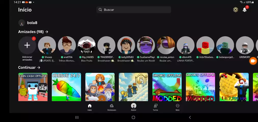Screen dimensions: 258x122
Task: Open friend bobesponja3 avatar
Action: (225, 45)
